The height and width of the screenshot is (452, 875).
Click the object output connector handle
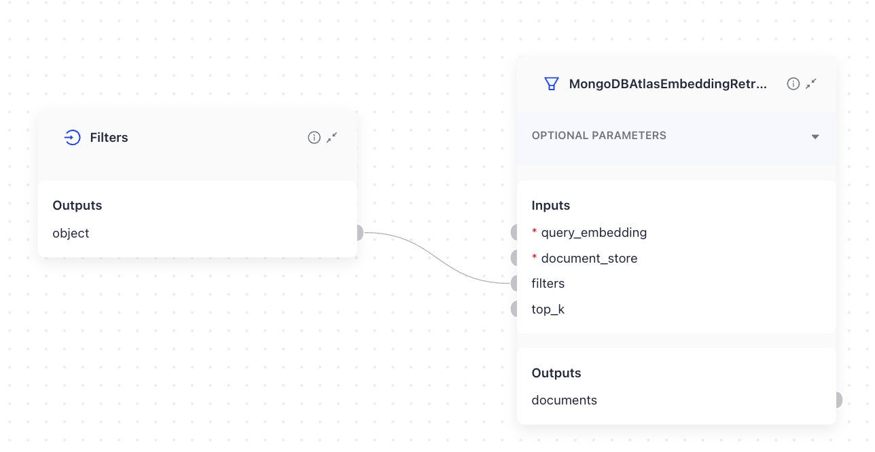[360, 233]
